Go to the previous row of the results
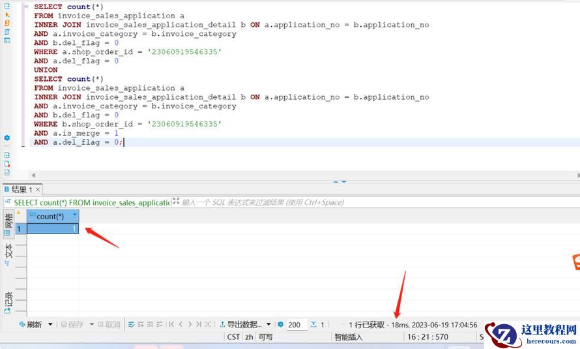 [181, 325]
